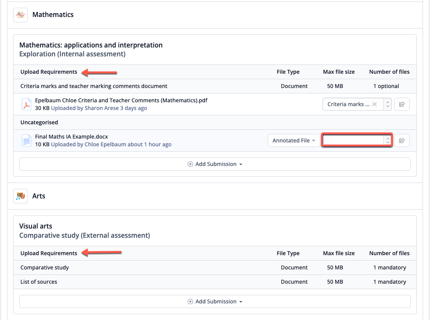Clear the Criteria marks selection with the X

pos(375,104)
